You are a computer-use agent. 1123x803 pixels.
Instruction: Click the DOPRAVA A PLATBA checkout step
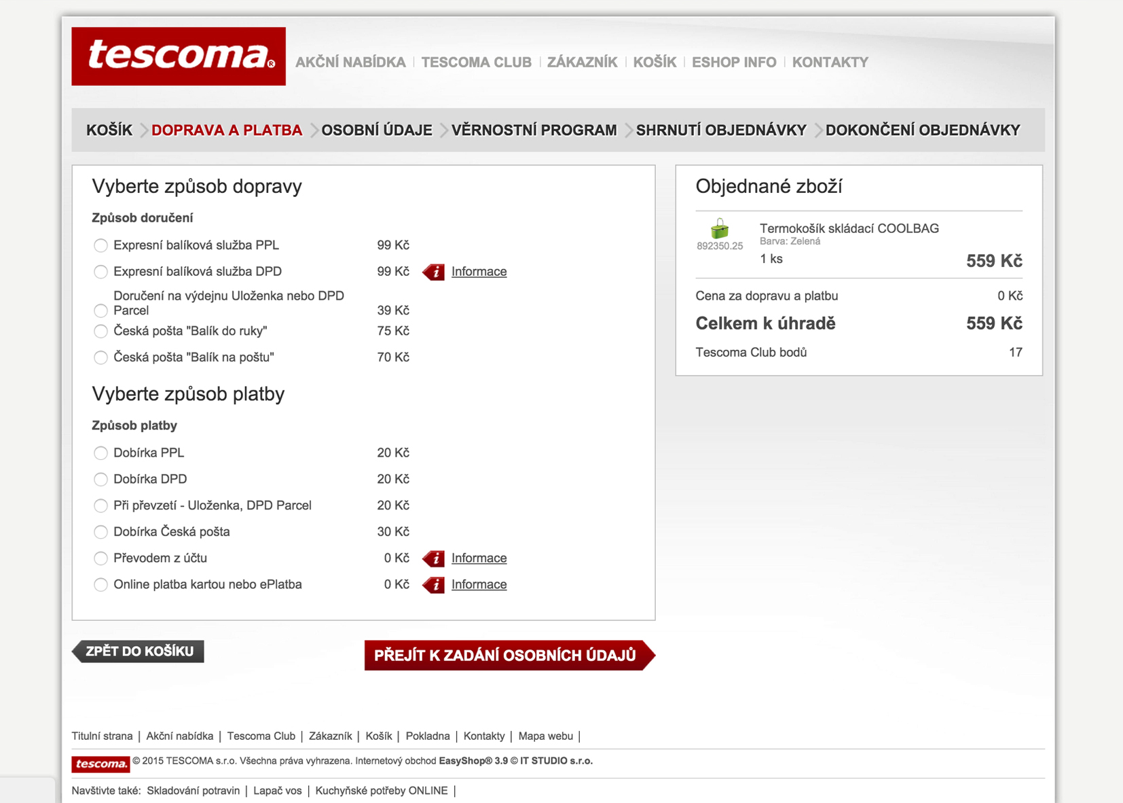click(x=227, y=130)
